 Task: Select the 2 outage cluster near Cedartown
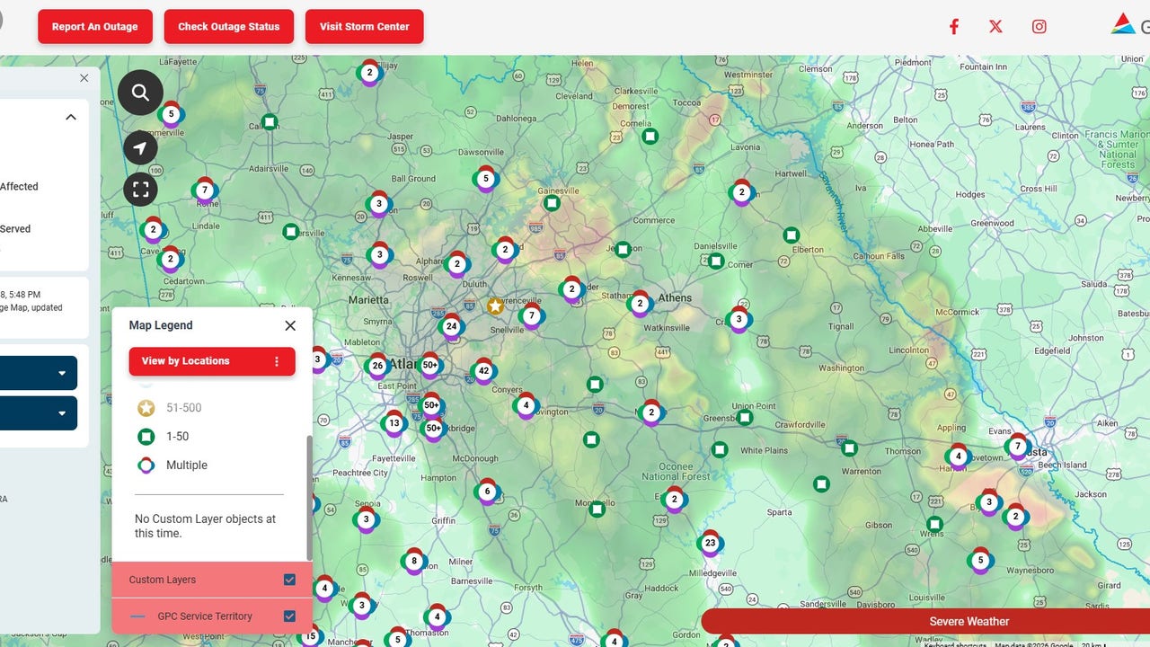tap(170, 260)
